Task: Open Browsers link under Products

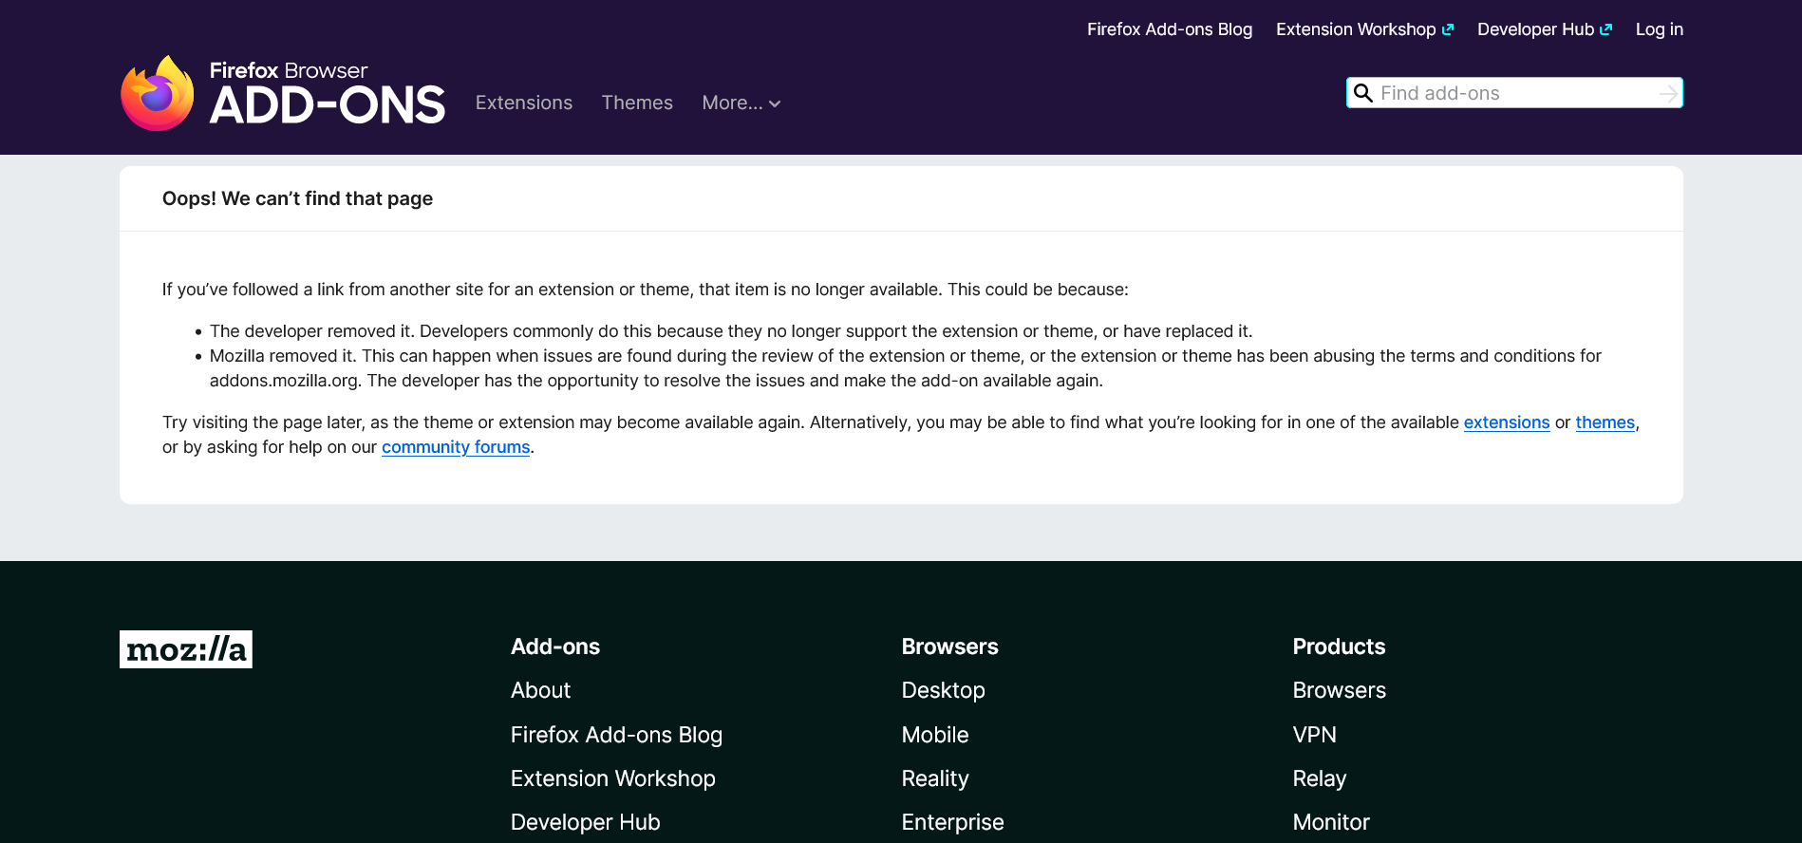Action: [x=1340, y=690]
